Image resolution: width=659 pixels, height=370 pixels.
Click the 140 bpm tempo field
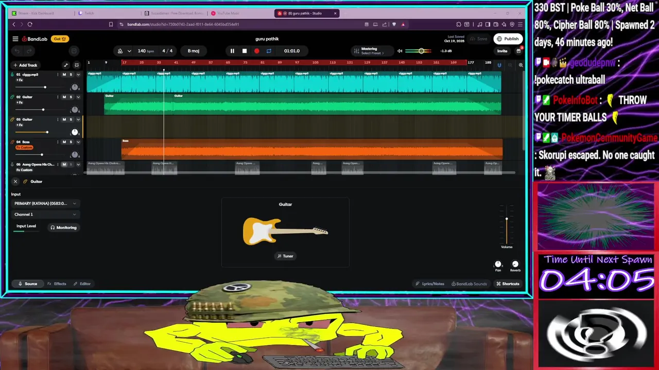(146, 51)
